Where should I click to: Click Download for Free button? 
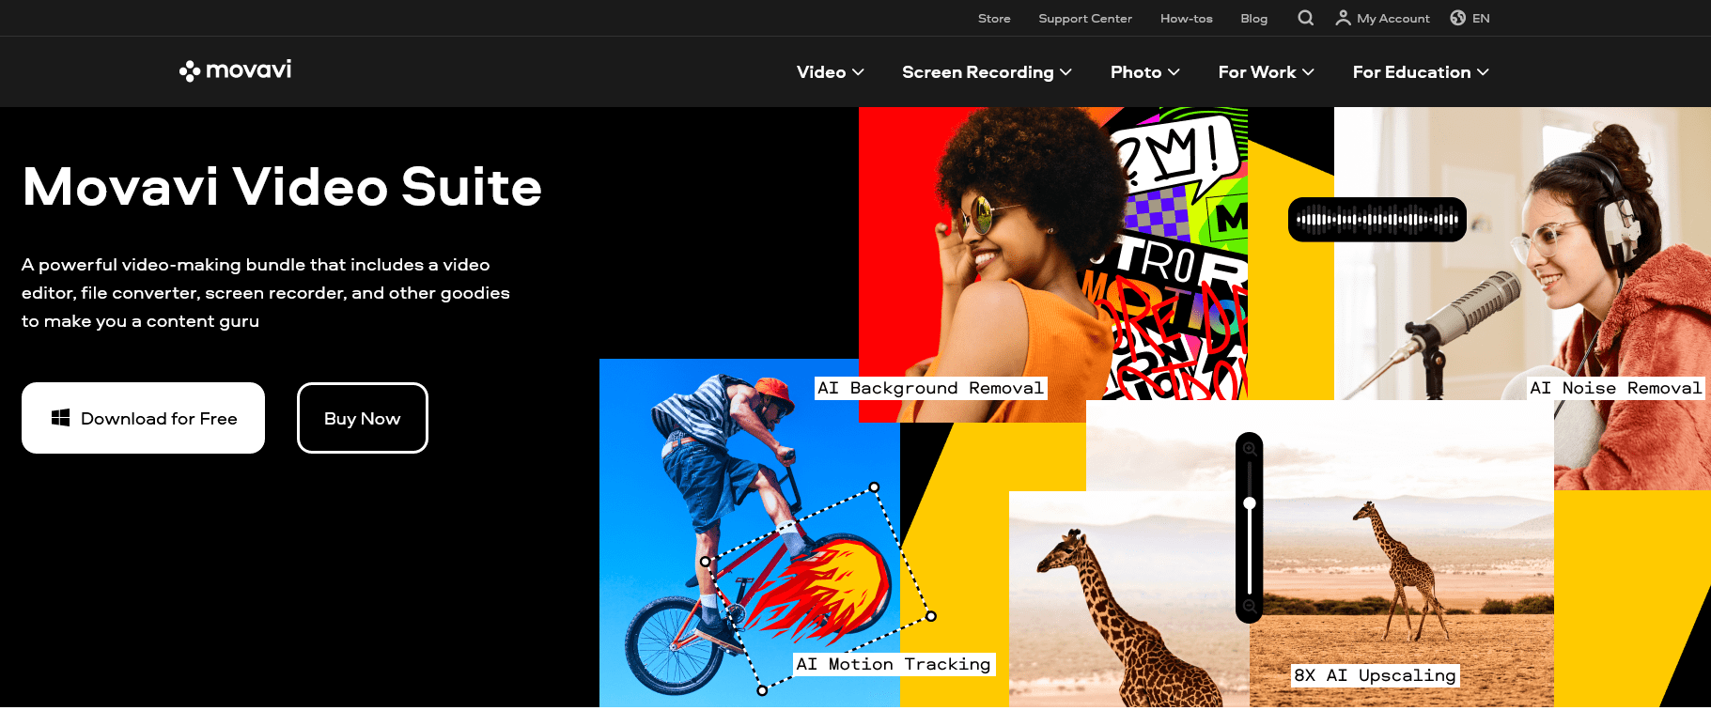click(143, 418)
